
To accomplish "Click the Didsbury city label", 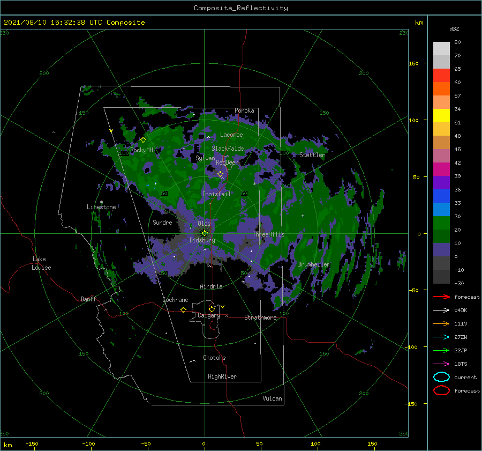I will (x=202, y=240).
